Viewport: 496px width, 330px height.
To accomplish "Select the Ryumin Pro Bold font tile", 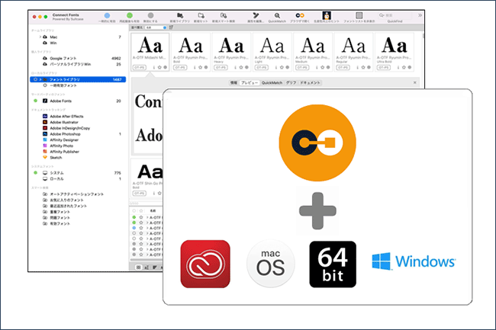I will point(191,52).
